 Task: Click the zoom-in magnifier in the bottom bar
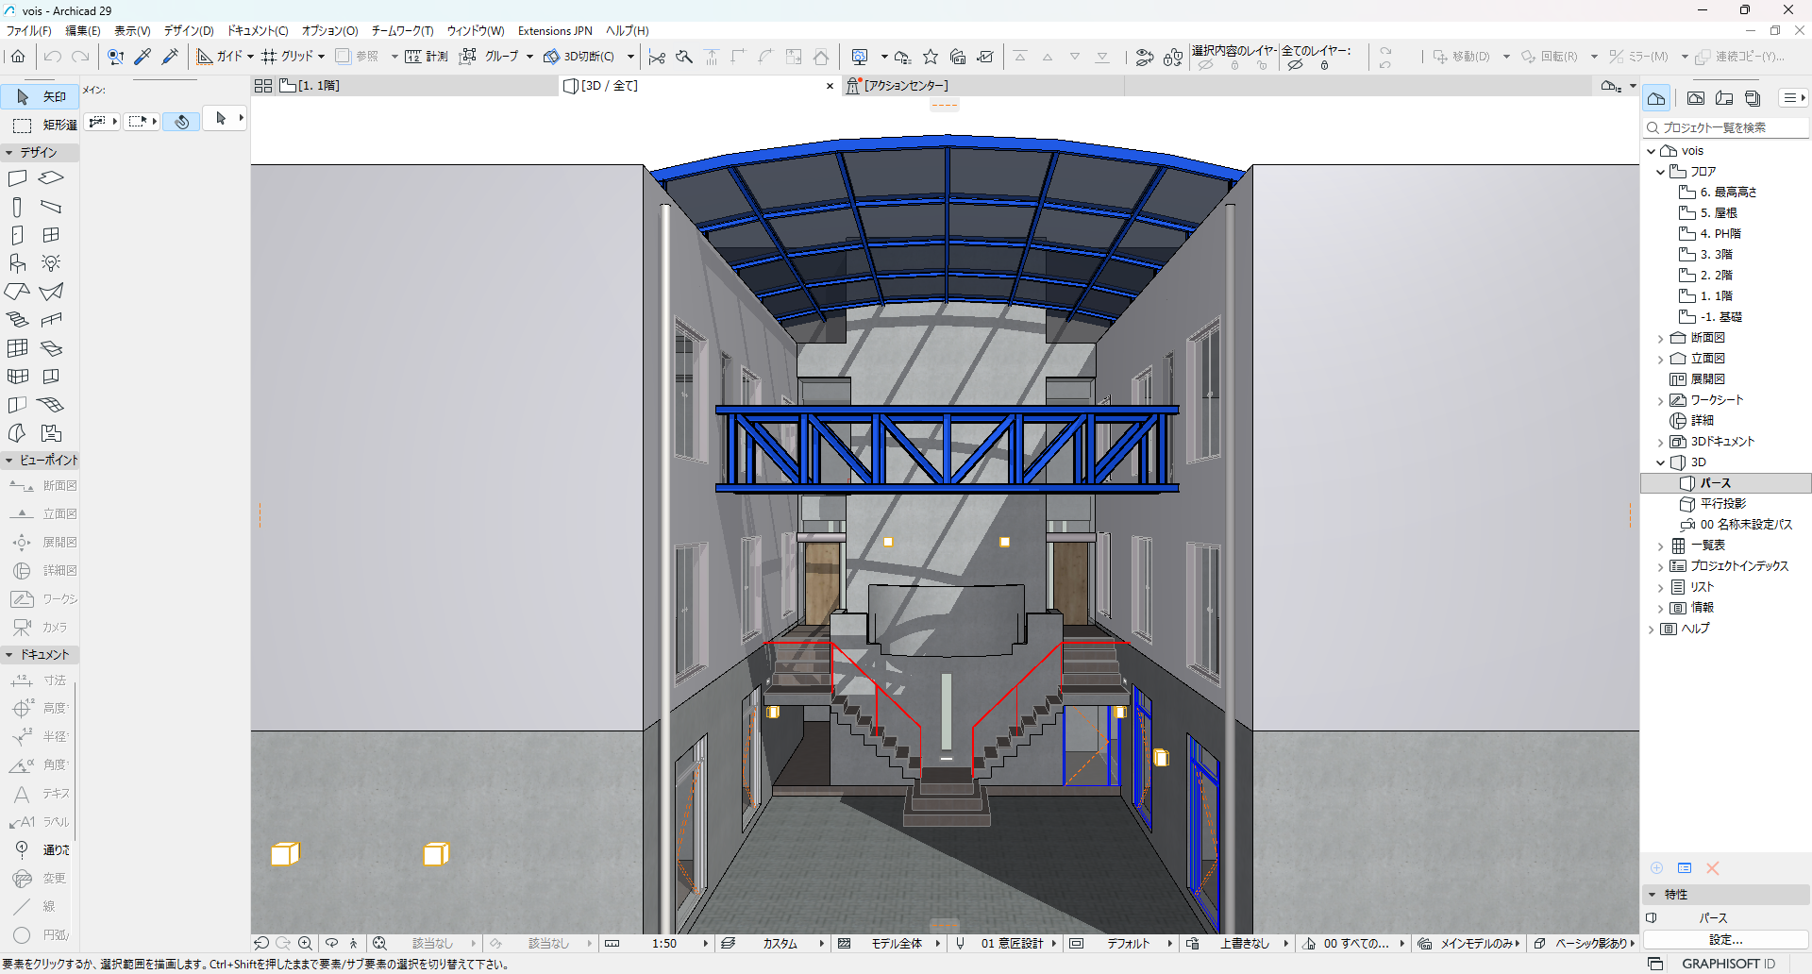pyautogui.click(x=306, y=943)
